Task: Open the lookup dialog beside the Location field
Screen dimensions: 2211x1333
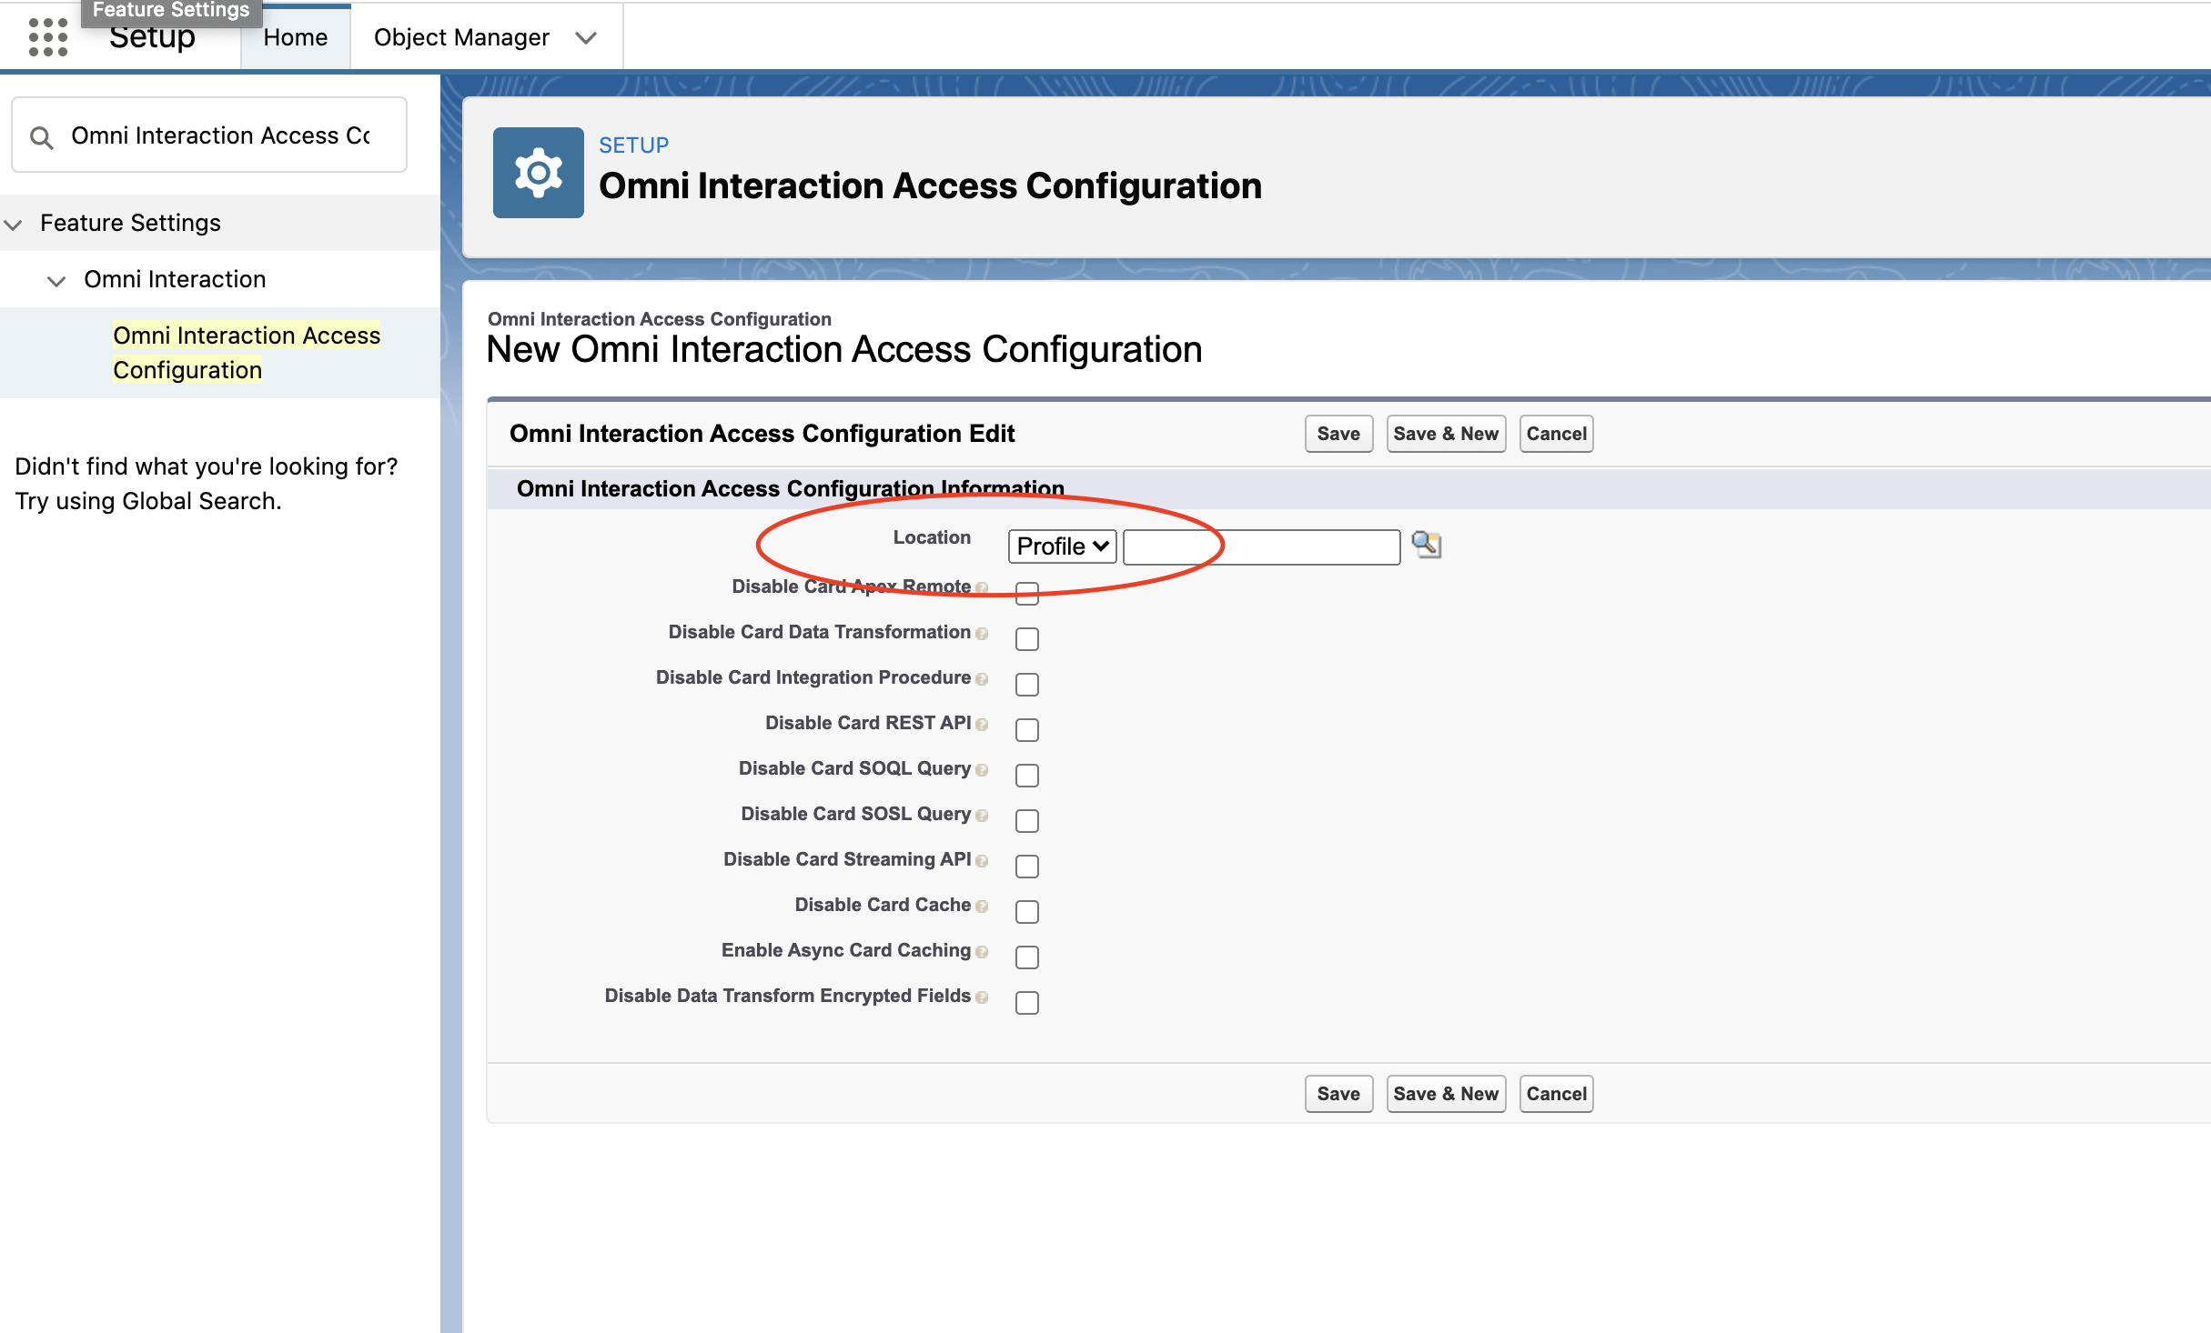Action: coord(1426,545)
